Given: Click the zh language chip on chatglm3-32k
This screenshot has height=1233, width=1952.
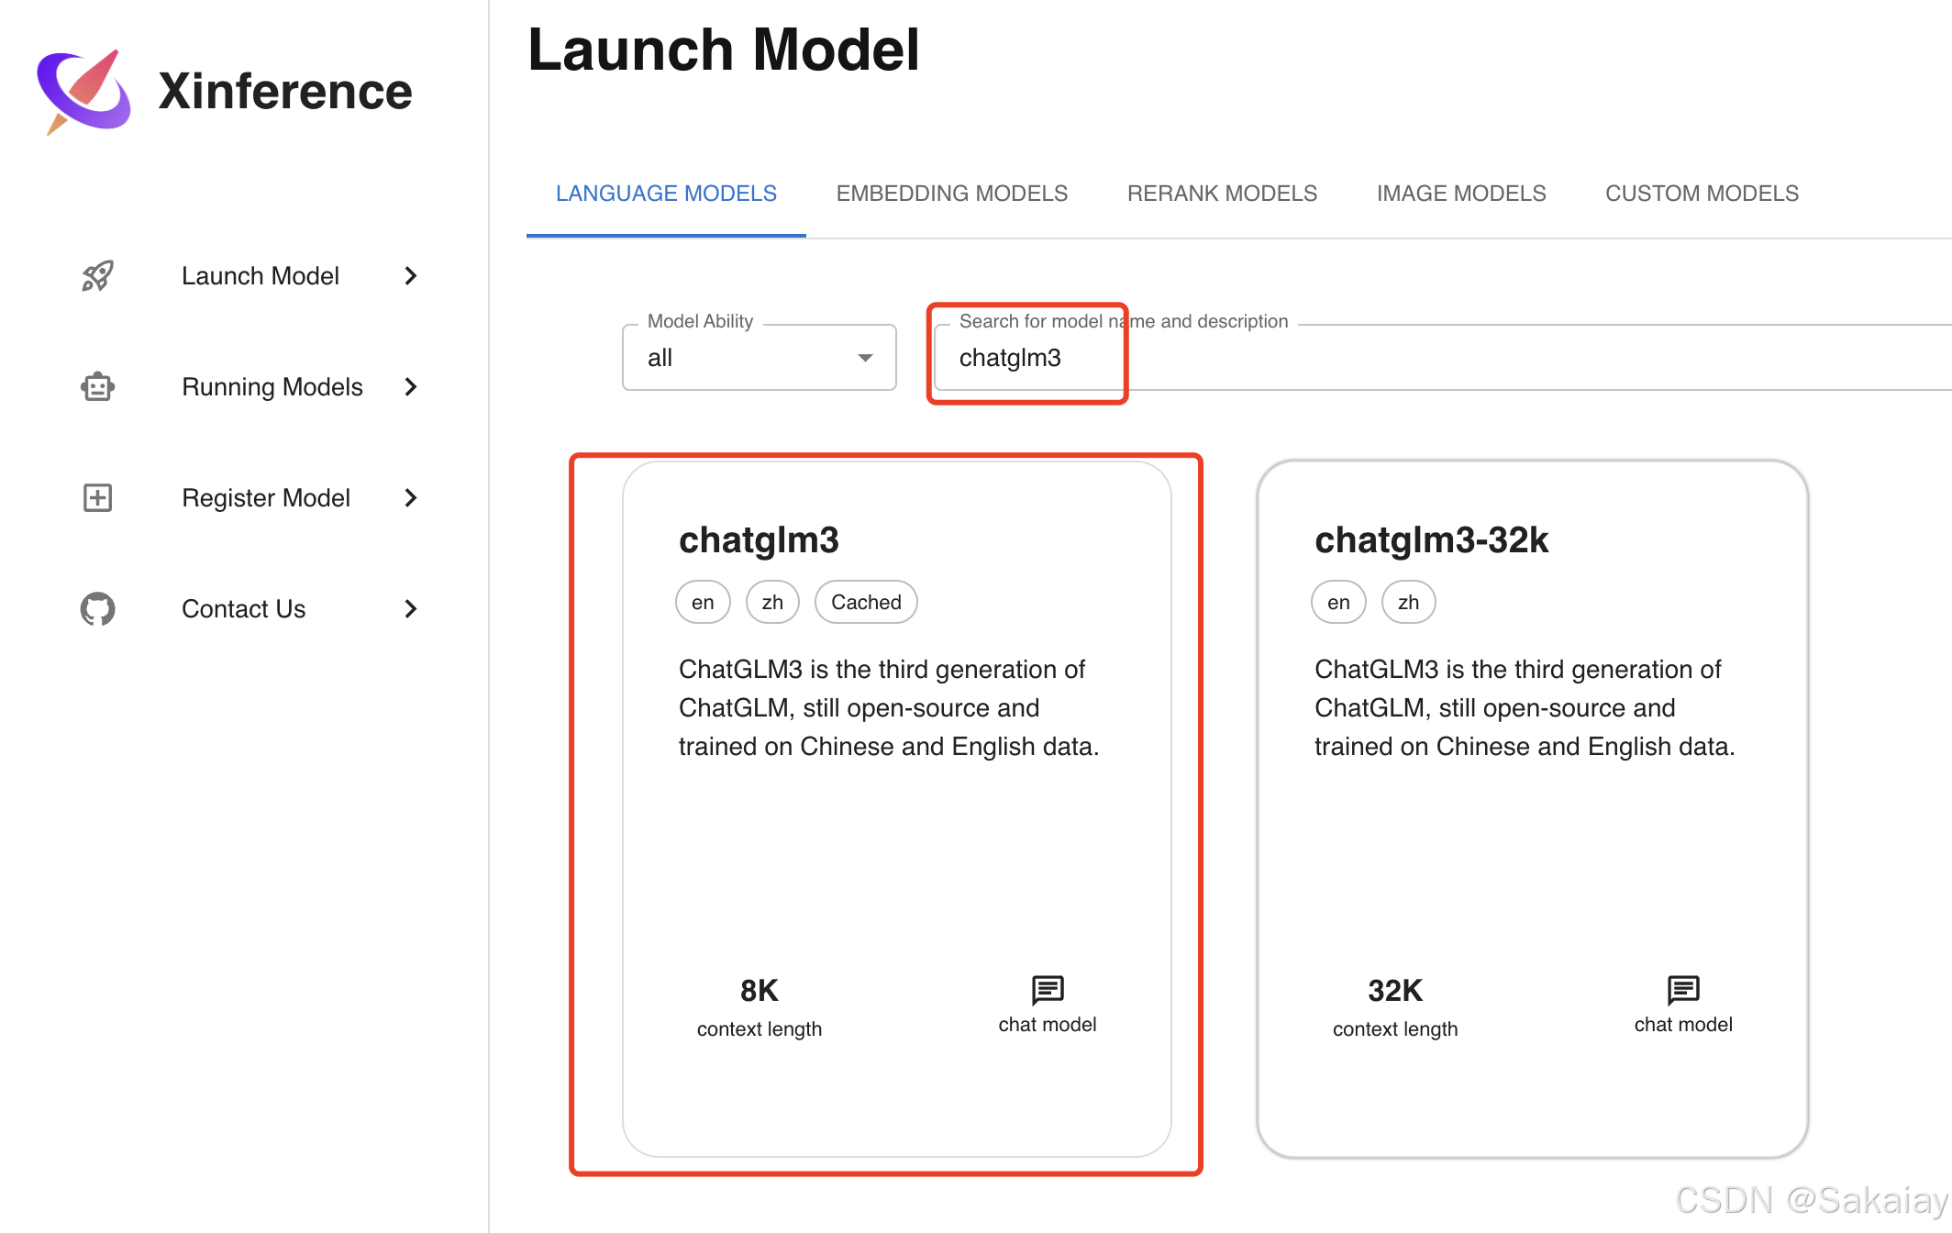Looking at the screenshot, I should (1408, 603).
